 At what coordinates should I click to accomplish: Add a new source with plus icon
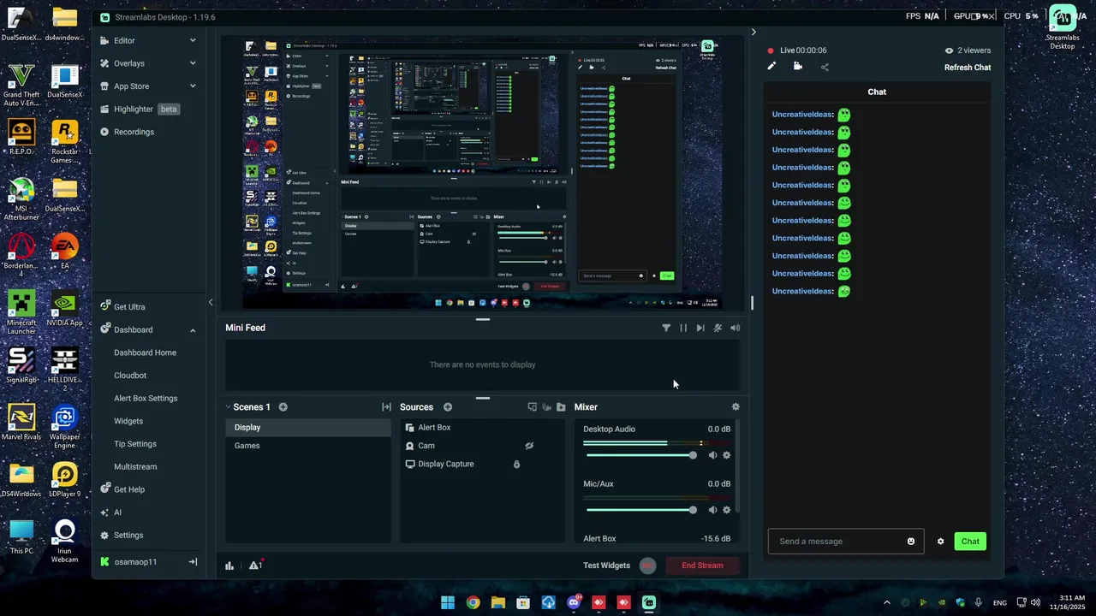point(447,407)
